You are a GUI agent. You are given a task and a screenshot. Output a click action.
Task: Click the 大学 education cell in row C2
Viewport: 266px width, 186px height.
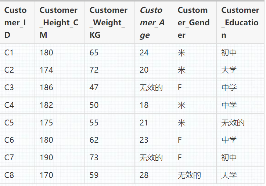pos(229,70)
